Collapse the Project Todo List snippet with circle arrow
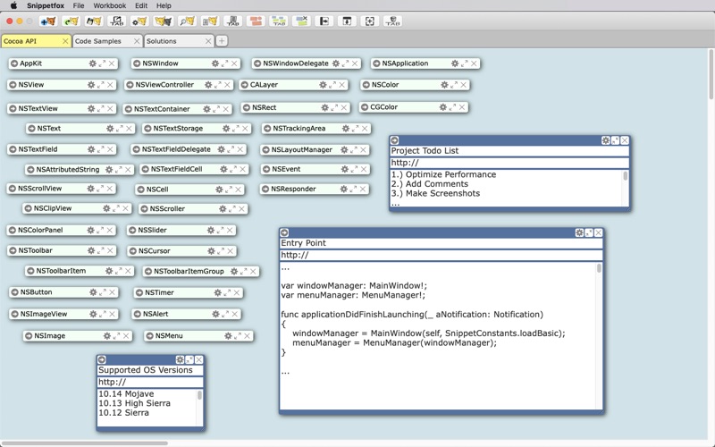The height and width of the screenshot is (447, 715). coord(395,140)
